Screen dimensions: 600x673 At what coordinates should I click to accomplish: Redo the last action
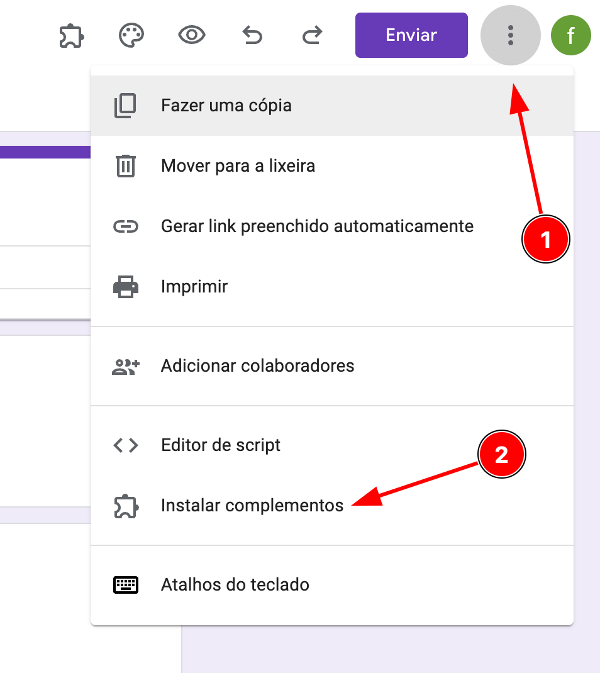[312, 35]
